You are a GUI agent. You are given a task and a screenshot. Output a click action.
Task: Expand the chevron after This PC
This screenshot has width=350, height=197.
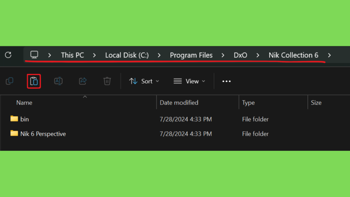[94, 55]
